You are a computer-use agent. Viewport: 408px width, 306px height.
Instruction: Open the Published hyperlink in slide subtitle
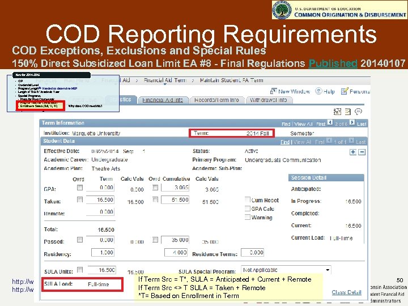(333, 63)
